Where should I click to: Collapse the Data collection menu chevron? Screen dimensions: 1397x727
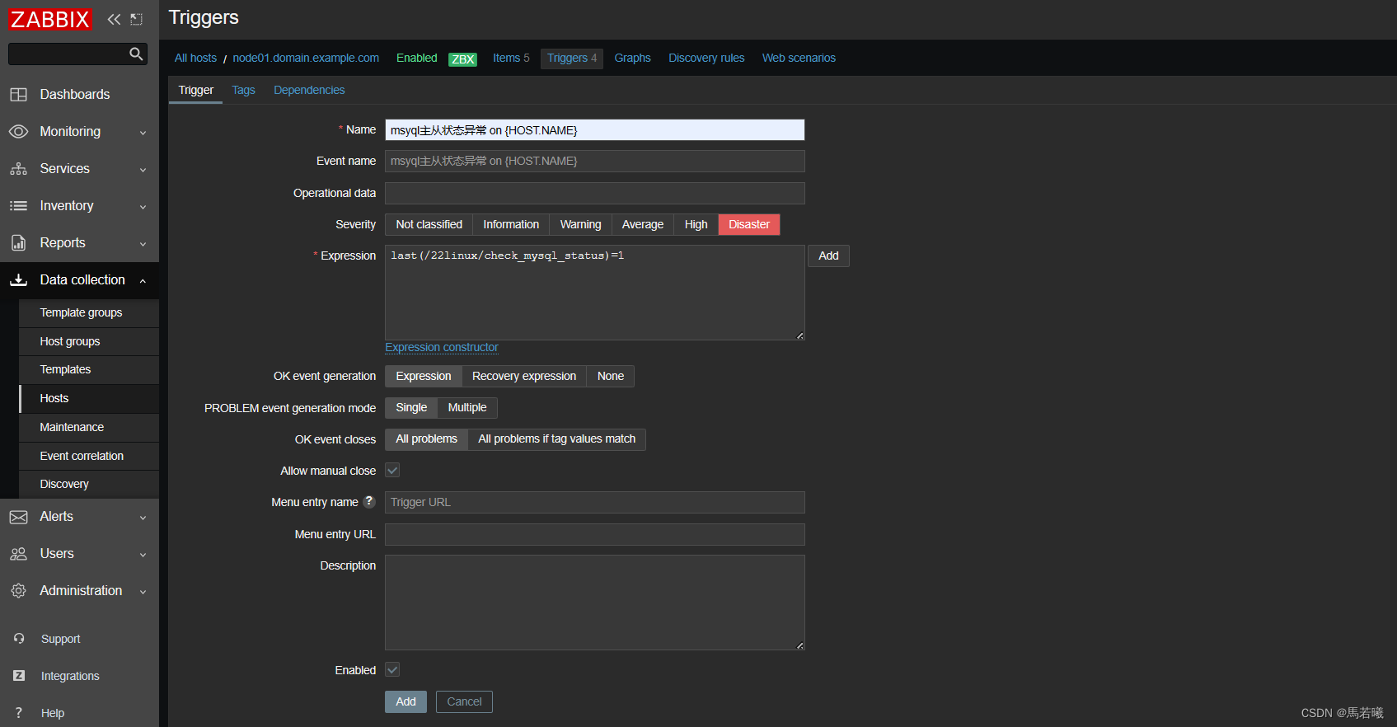(143, 281)
